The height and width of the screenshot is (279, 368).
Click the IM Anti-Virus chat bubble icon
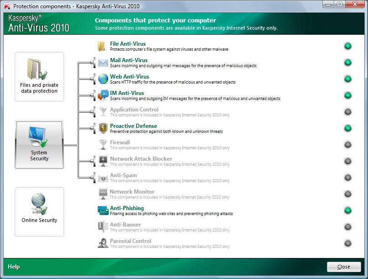103,95
